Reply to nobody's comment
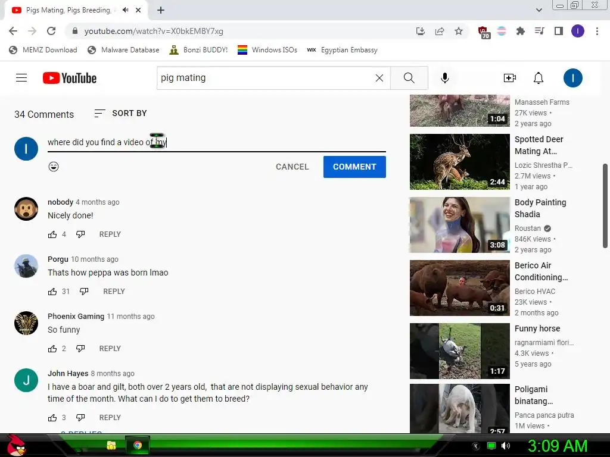The height and width of the screenshot is (457, 610). 110,234
